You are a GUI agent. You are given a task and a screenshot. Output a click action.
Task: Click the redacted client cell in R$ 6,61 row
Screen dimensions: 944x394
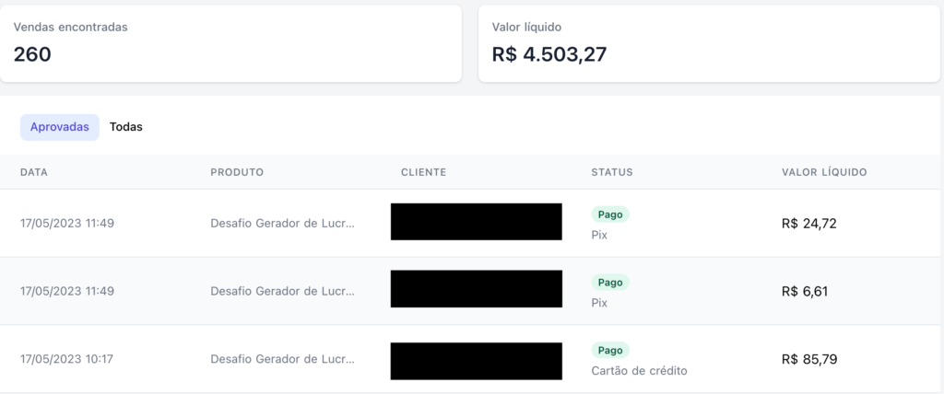(477, 289)
